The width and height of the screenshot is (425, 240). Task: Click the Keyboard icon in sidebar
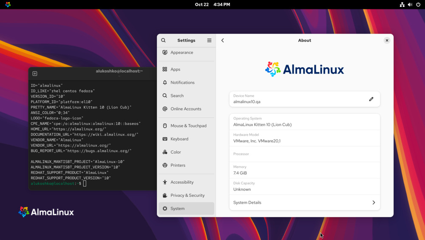pos(165,139)
